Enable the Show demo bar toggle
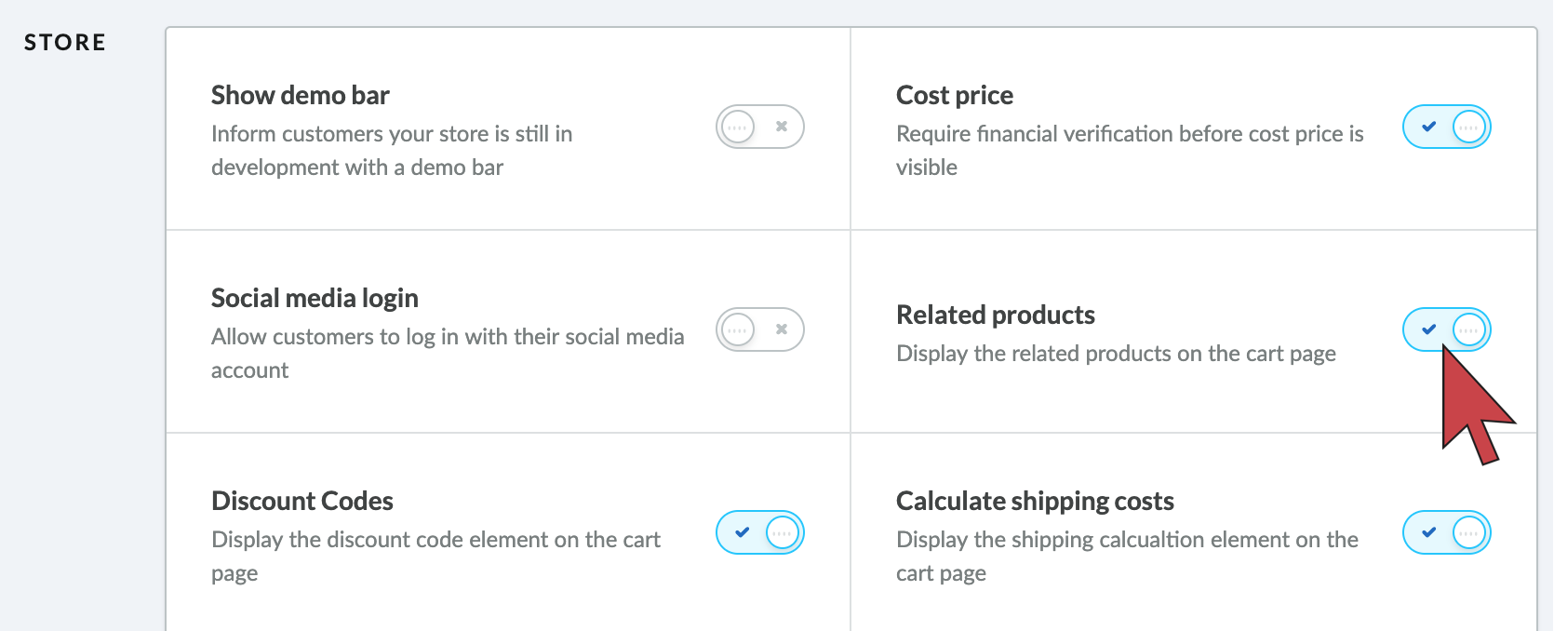 tap(759, 127)
